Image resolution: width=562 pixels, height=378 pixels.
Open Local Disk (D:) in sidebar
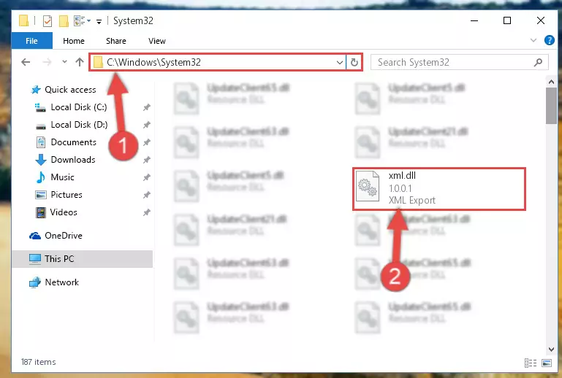[79, 125]
